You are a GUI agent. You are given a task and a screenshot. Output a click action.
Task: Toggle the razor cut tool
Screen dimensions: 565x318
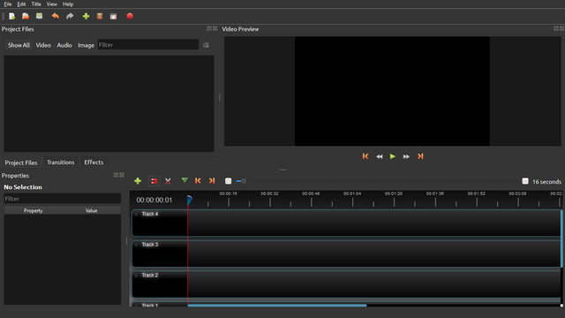[168, 181]
